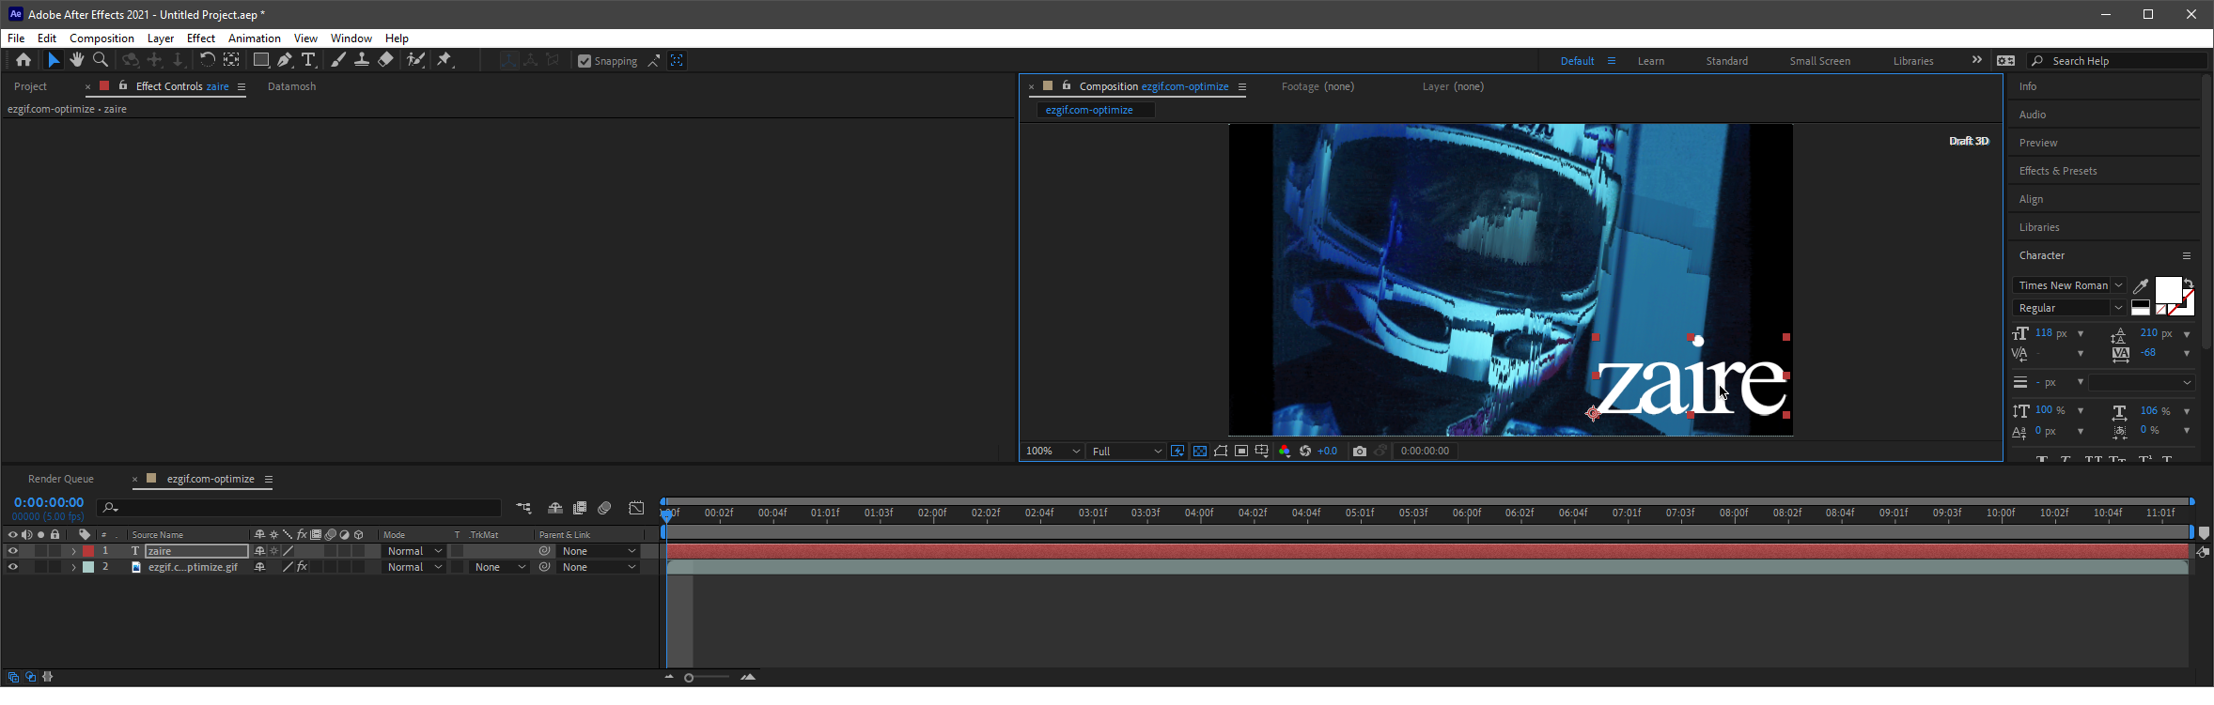The height and width of the screenshot is (705, 2214).
Task: Expand the zaire layer properties
Action: coord(73,551)
